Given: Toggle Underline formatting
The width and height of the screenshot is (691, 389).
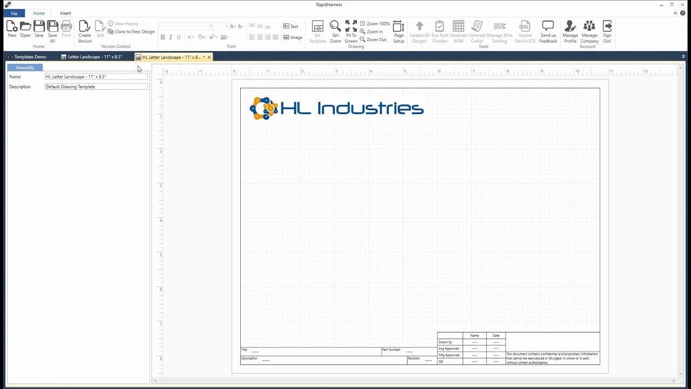Looking at the screenshot, I should 179,37.
